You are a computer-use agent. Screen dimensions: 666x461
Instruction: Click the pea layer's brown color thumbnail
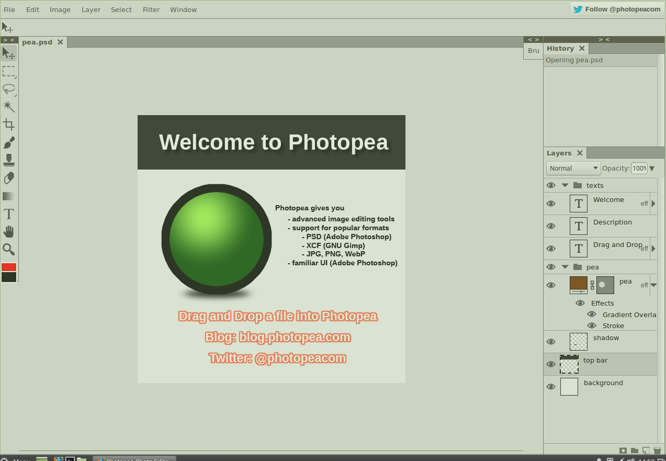[579, 285]
